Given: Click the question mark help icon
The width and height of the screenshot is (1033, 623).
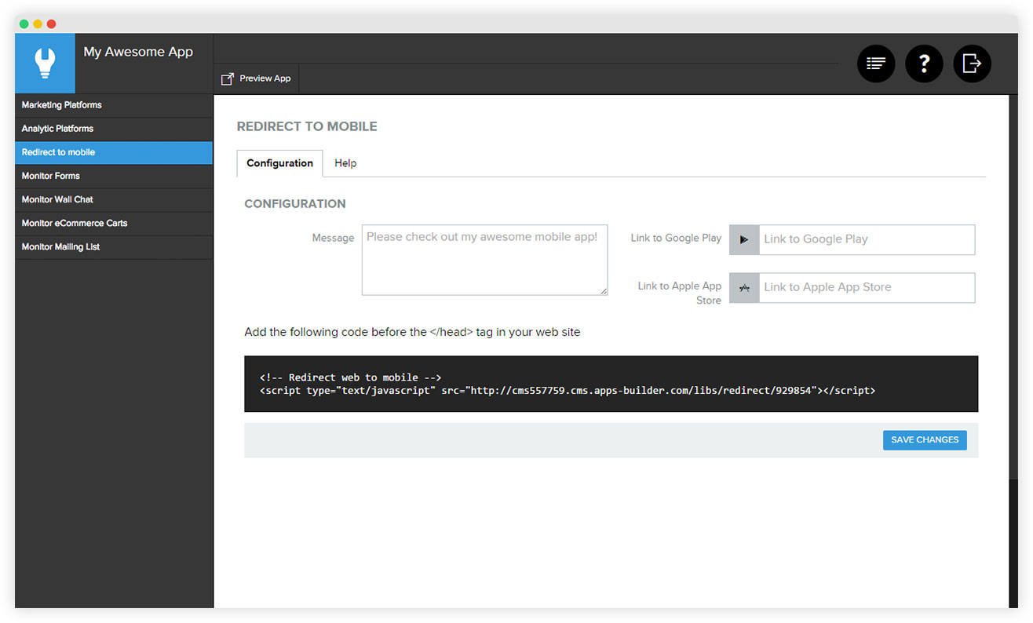Looking at the screenshot, I should 924,64.
